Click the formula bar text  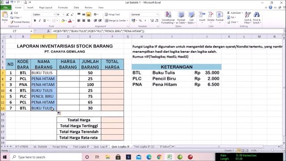point(98,31)
